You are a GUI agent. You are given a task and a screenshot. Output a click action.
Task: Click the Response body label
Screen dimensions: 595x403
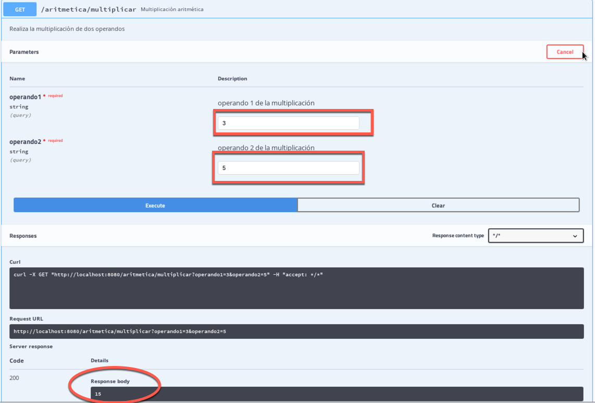[x=110, y=381]
